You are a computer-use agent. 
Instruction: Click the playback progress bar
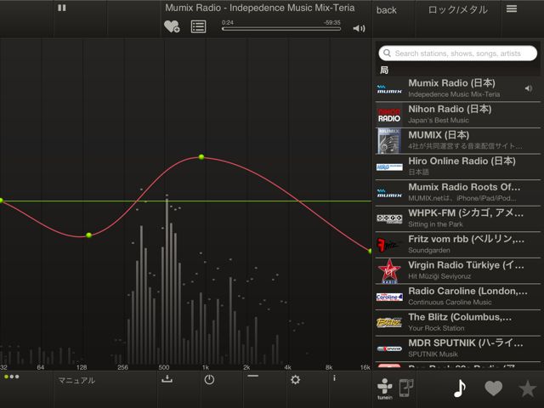pos(281,29)
